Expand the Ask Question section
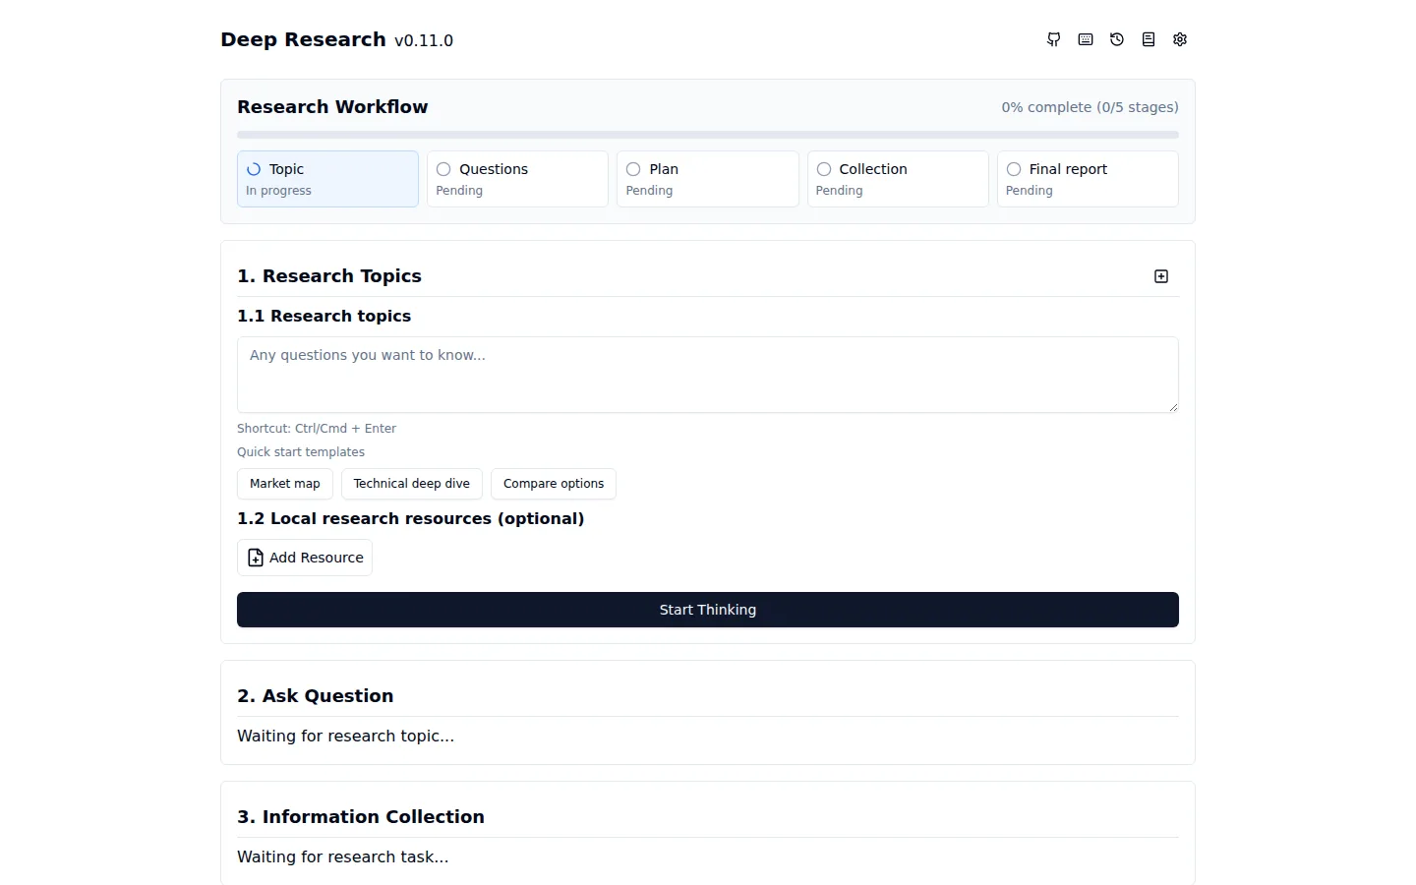Image resolution: width=1416 pixels, height=885 pixels. click(x=315, y=696)
